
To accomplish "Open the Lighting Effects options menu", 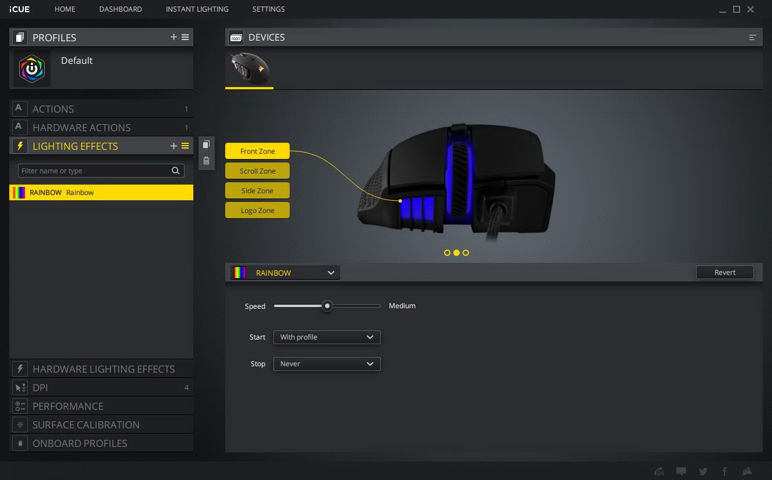I will 185,146.
